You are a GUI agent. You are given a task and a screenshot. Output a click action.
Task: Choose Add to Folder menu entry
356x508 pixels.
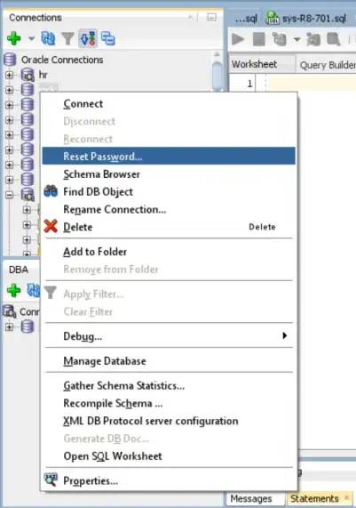click(x=169, y=252)
